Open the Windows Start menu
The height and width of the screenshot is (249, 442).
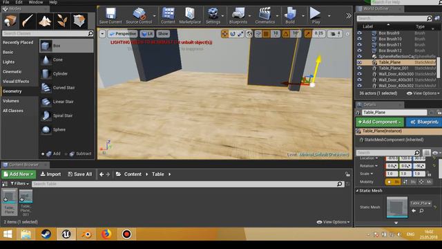click(8, 234)
